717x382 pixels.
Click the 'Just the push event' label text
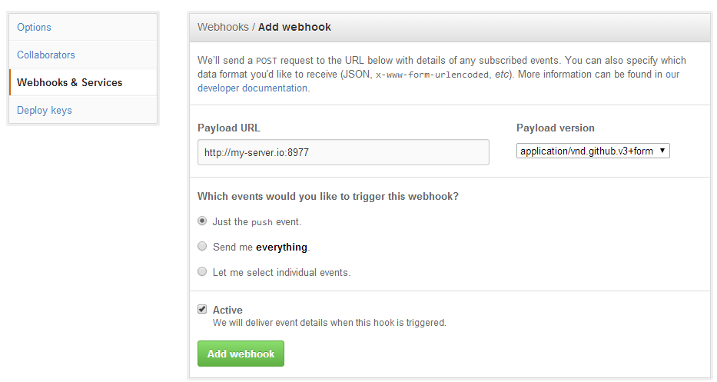(x=257, y=222)
